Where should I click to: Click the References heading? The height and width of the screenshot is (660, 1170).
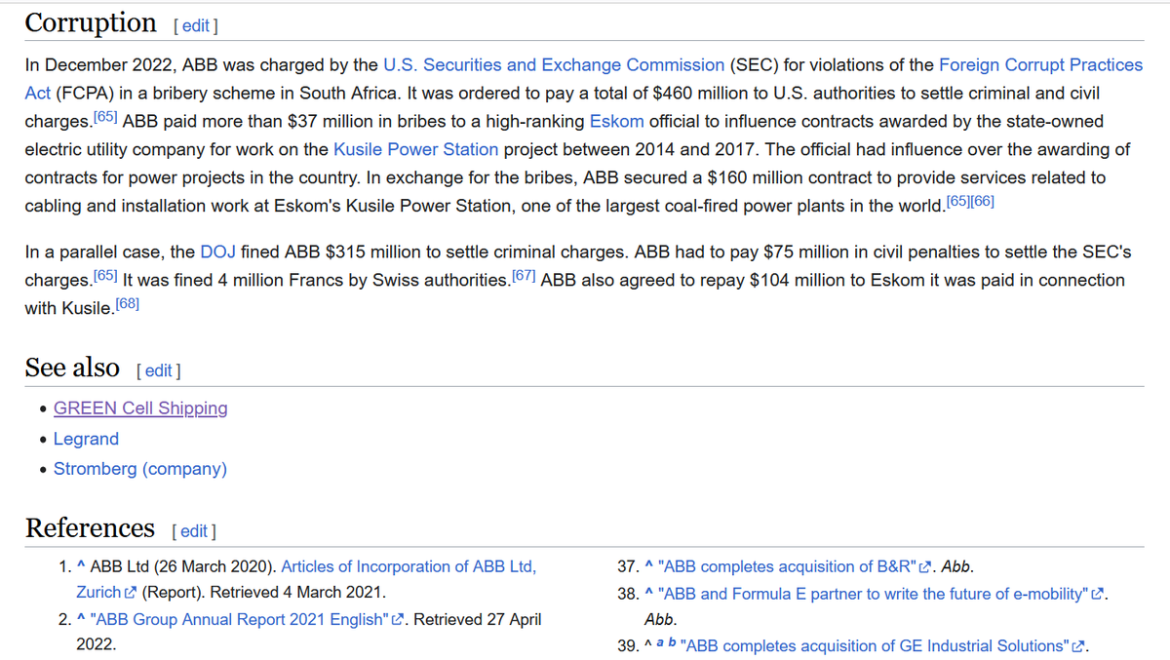click(90, 527)
